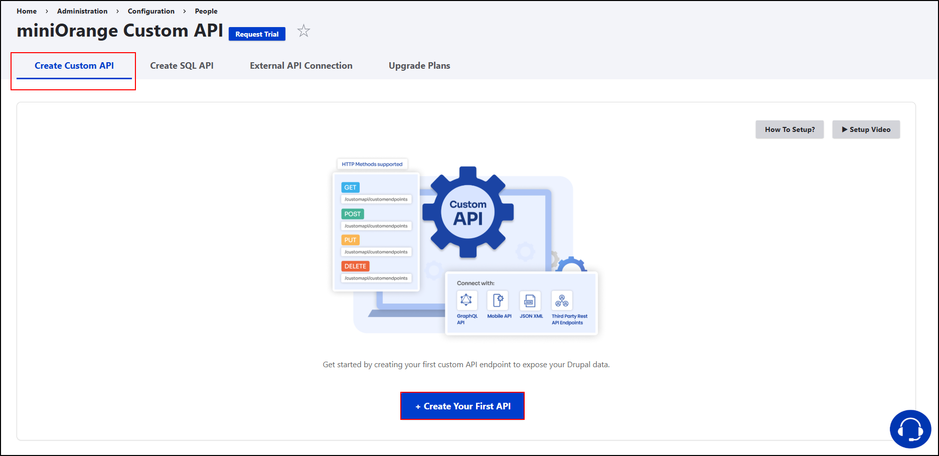Click the Request Trial button

(x=257, y=34)
